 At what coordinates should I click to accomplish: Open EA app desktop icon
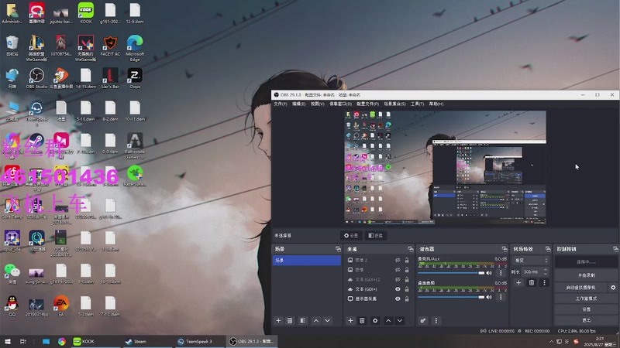[61, 305]
